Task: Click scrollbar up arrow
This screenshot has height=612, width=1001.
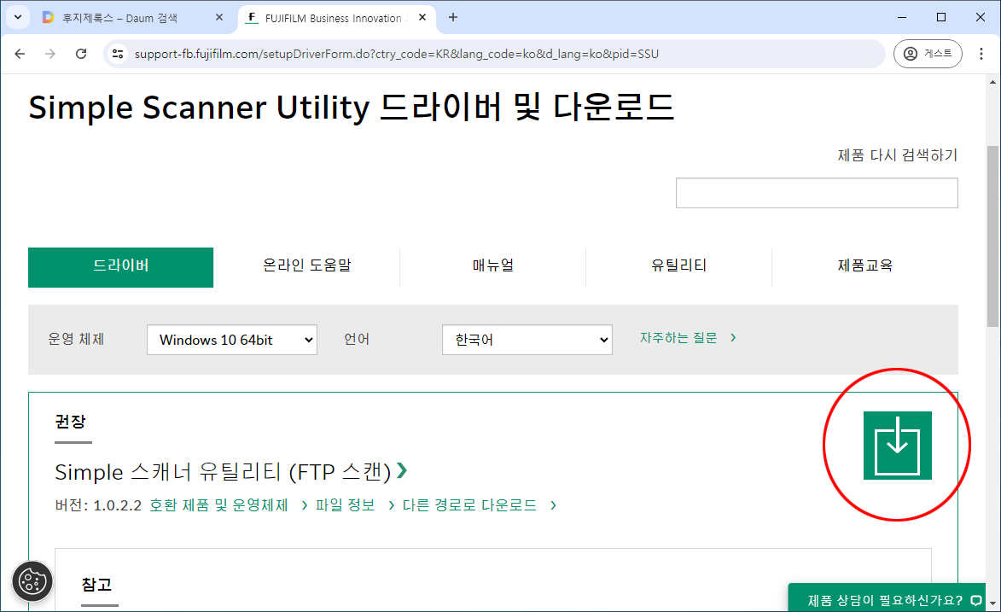Action: tap(992, 83)
